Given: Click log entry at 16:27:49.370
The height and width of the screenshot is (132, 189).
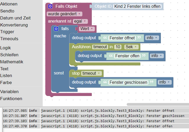Looking at the screenshot, I should 95,126.
